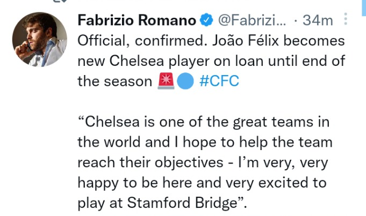Viewport: 366px width, 216px height.
Task: Click the blue verified checkmark badge
Action: coord(206,20)
